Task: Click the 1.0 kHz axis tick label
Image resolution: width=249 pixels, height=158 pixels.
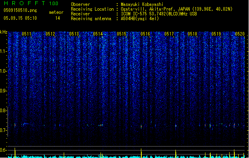Action: 4,71
